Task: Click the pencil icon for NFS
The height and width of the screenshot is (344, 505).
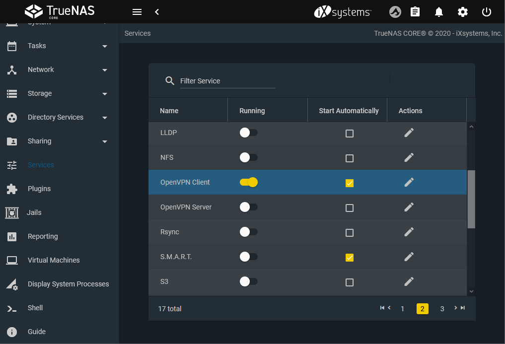Action: point(409,157)
